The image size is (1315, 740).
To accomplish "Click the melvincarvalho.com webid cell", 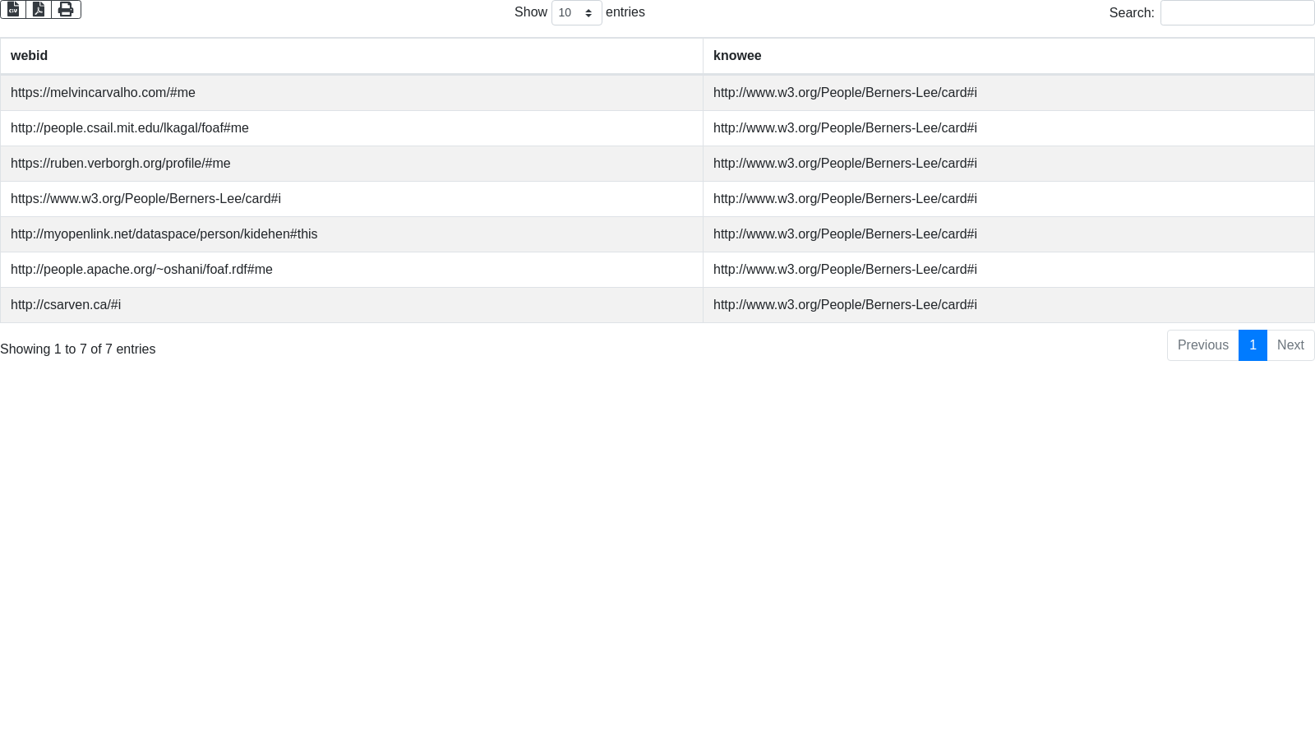I will pyautogui.click(x=103, y=93).
